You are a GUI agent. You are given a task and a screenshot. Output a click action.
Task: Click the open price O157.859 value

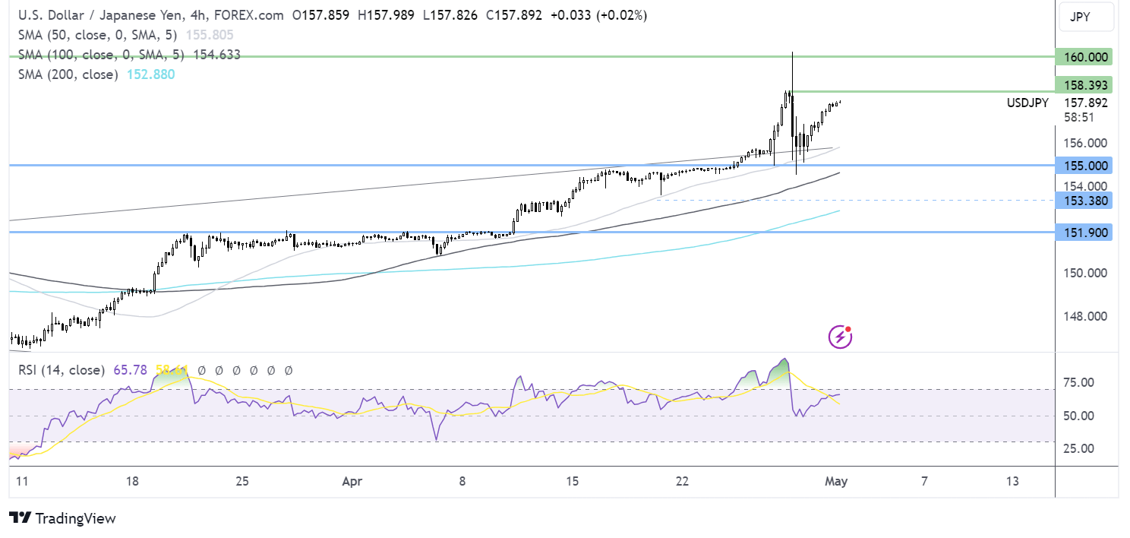click(x=322, y=14)
